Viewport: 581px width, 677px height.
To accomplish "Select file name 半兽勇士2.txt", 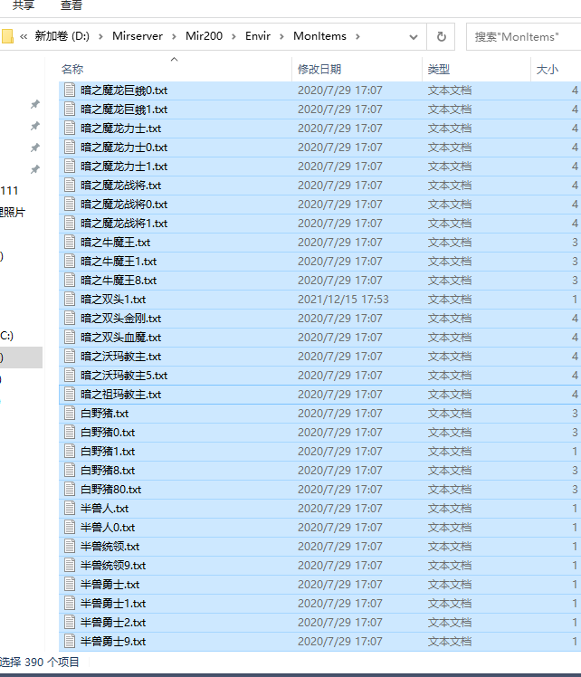I will point(113,622).
